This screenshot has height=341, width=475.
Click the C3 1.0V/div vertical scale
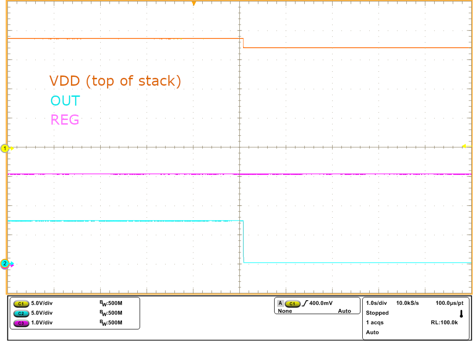pyautogui.click(x=42, y=323)
